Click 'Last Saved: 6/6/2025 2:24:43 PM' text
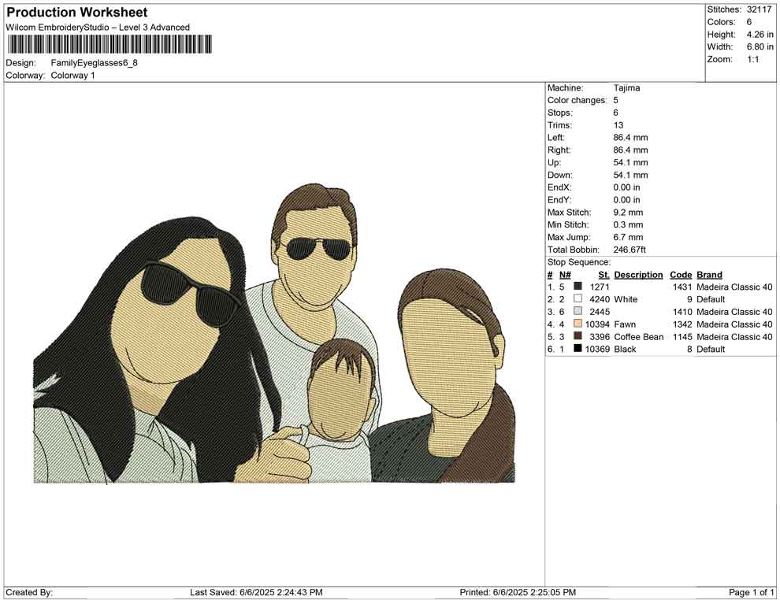Viewport: 780px width, 600px height. [x=256, y=592]
